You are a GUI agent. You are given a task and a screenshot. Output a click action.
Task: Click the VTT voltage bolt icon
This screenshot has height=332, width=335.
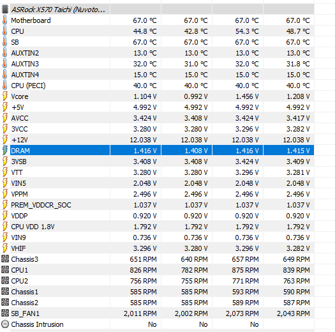5,172
